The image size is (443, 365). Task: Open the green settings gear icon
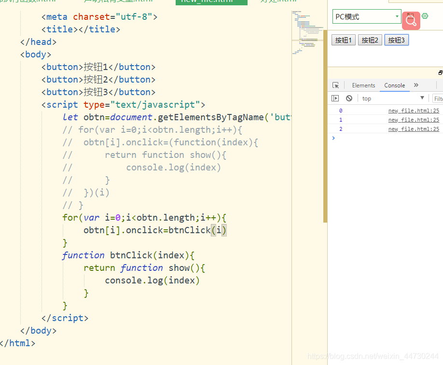(425, 16)
